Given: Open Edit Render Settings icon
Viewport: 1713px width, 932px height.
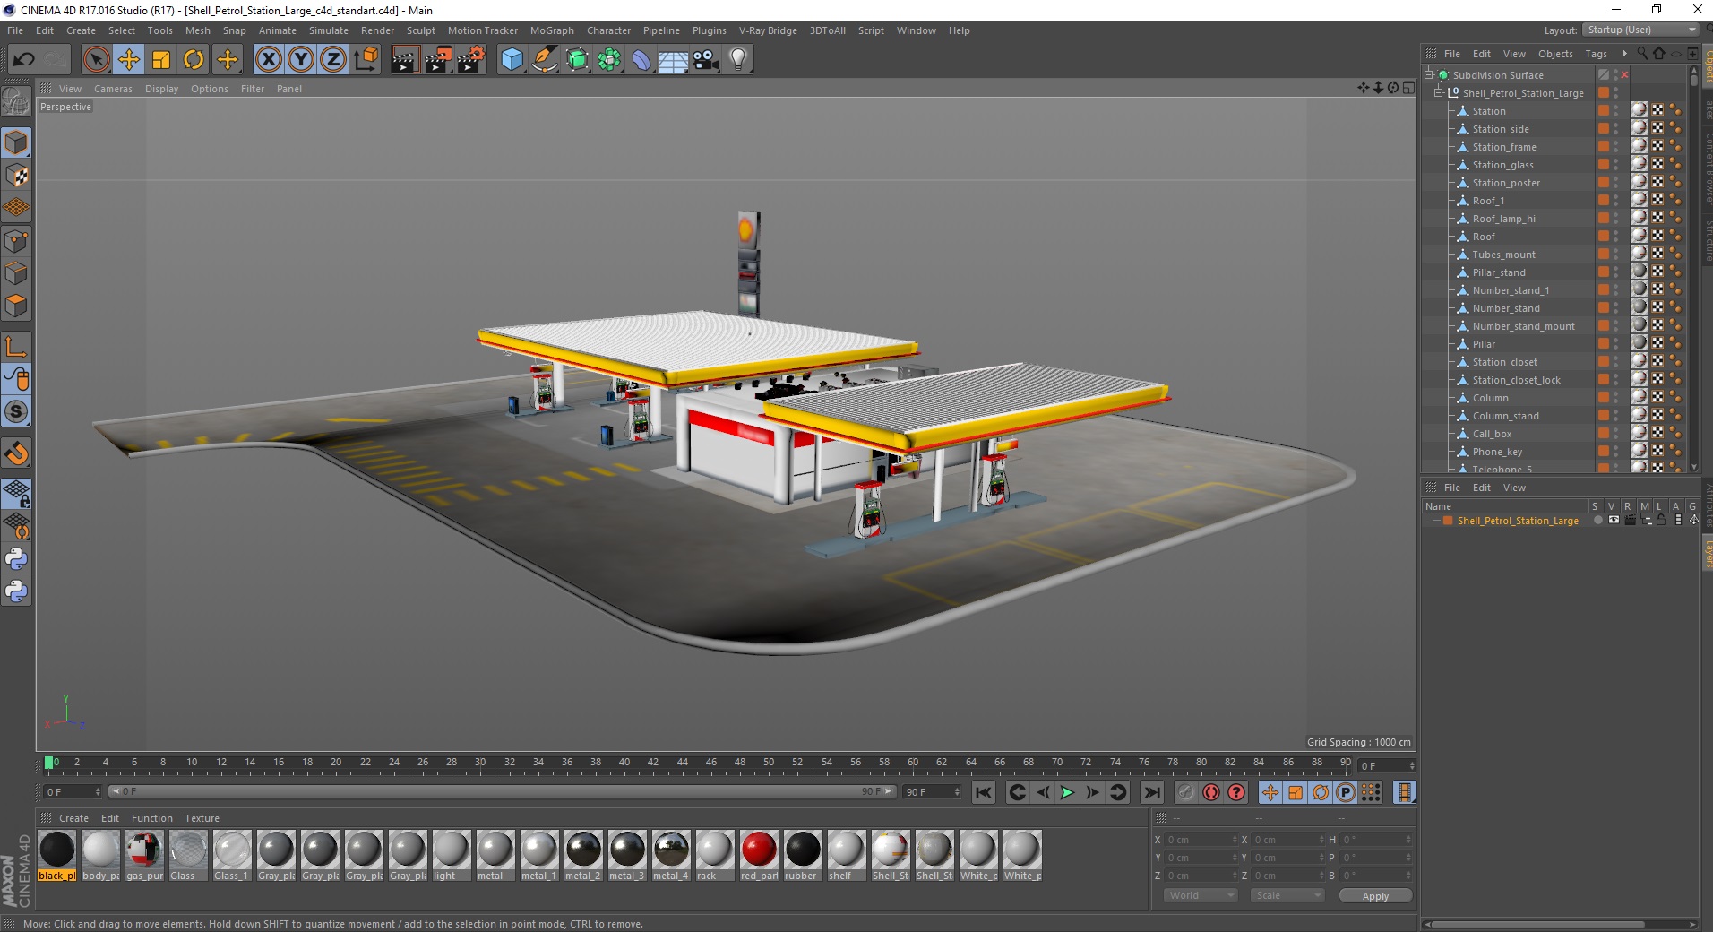Looking at the screenshot, I should click(470, 60).
